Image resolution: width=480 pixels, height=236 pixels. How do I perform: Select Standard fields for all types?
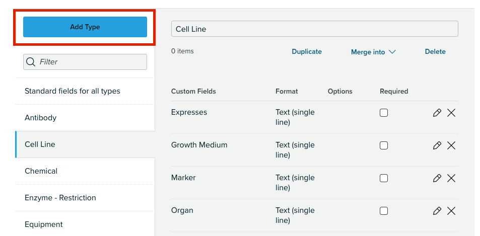click(85, 91)
